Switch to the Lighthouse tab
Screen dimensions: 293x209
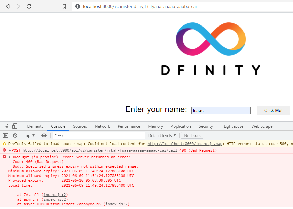233,126
